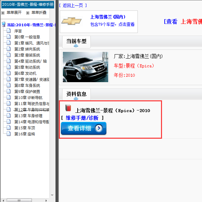Image resolution: width=202 pixels, height=202 pixels.
Task: Click the page icon beside 第9章 保护装置
Action: pyautogui.click(x=9, y=91)
